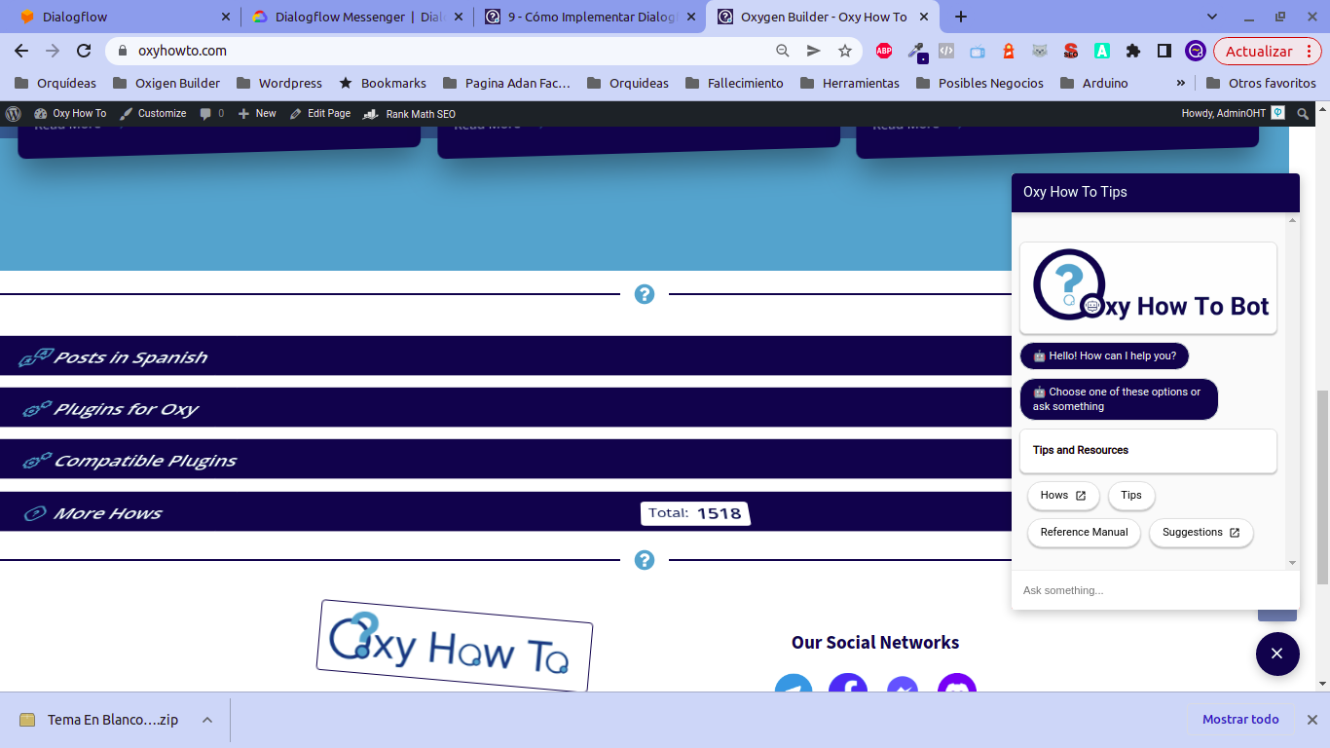Click the zoom magnifier in address bar
The width and height of the screenshot is (1330, 748).
783,51
